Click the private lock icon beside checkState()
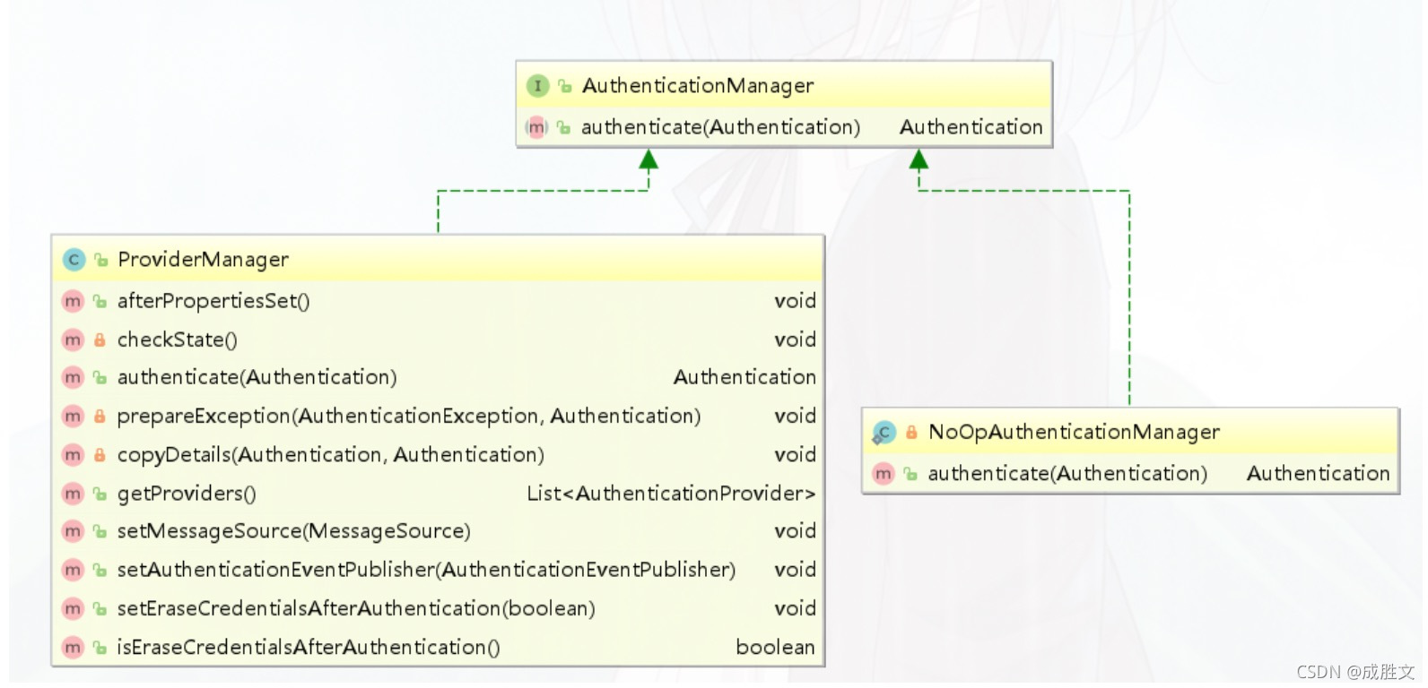Viewport: 1428px width, 688px height. pos(100,340)
